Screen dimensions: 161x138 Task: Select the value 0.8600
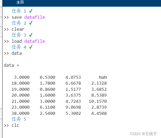pyautogui.click(x=48, y=89)
